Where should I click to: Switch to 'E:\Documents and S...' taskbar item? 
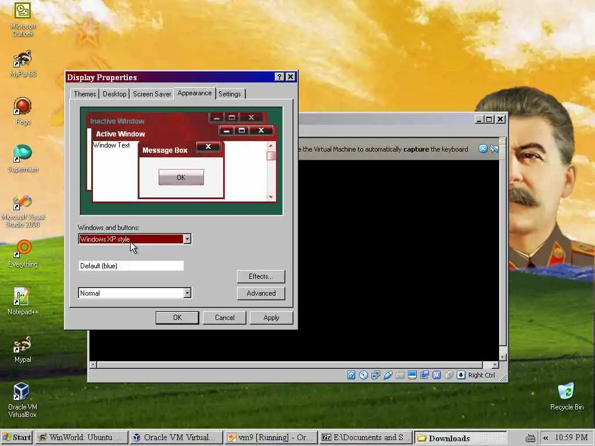[x=365, y=438]
